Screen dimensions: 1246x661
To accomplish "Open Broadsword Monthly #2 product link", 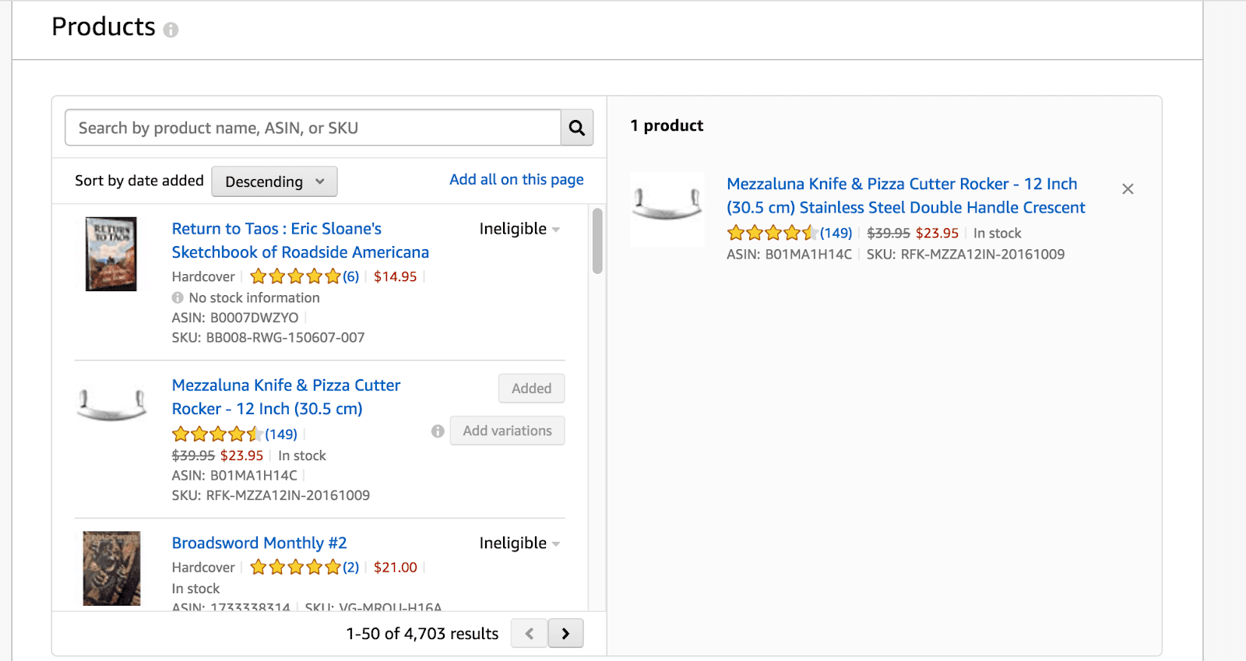I will pyautogui.click(x=259, y=543).
